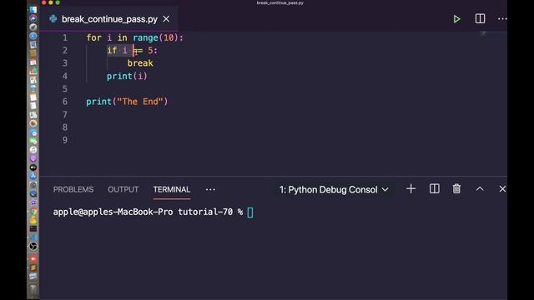Viewport: 534px width, 300px height.
Task: Click 'range' function on line 1
Action: (145, 37)
